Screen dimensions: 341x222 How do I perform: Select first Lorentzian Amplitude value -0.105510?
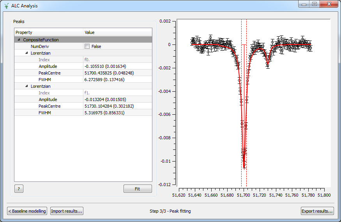117,66
